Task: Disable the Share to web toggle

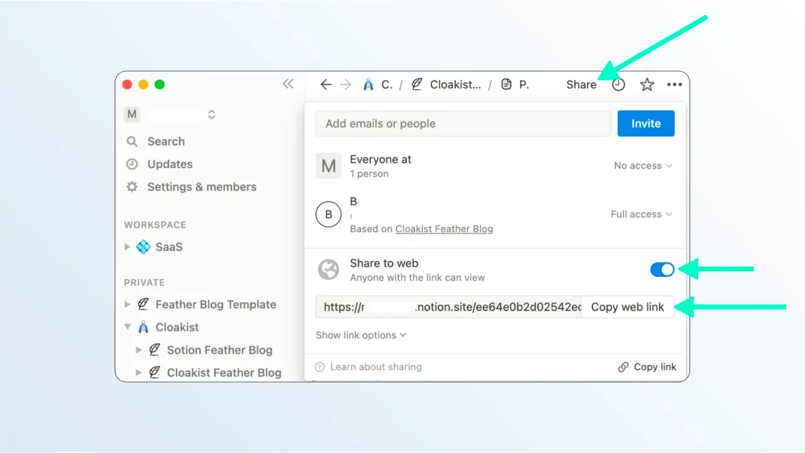Action: coord(662,269)
